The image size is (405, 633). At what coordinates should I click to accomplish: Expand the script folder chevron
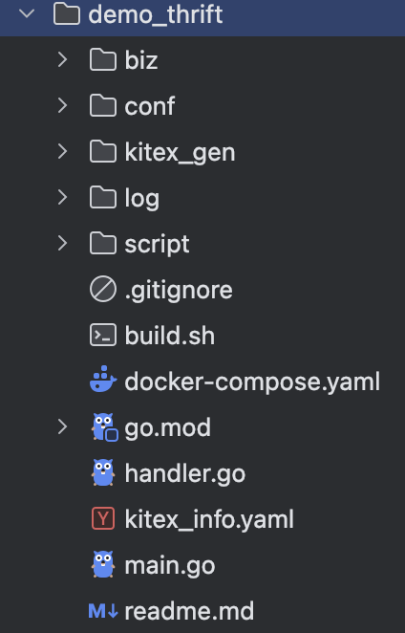click(x=62, y=243)
